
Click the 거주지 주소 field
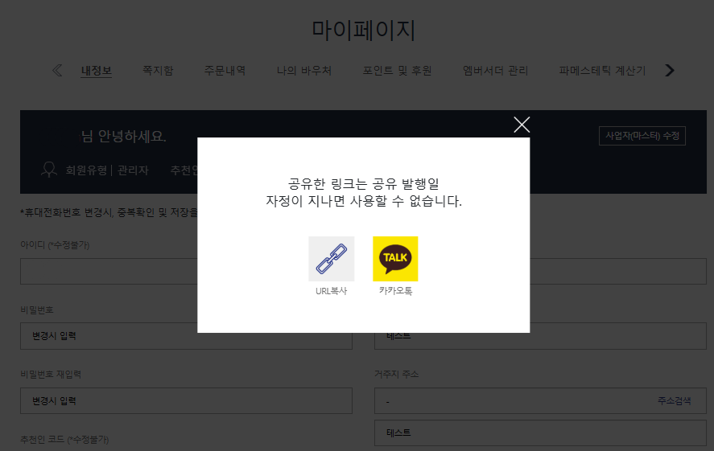tap(540, 400)
